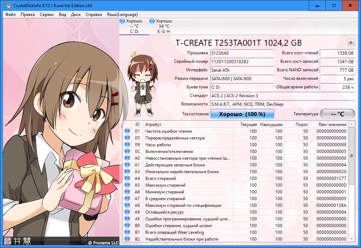Click the status orb for attribute A9
The height and width of the screenshot is (248, 361).
point(127,212)
